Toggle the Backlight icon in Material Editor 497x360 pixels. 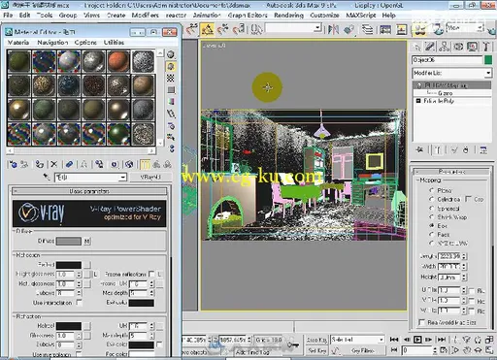click(x=171, y=66)
